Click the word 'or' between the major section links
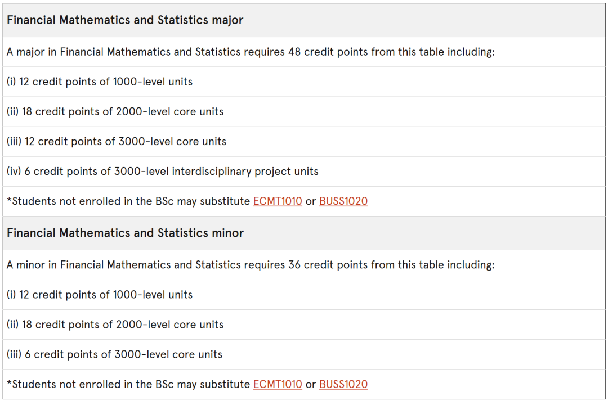 point(311,201)
